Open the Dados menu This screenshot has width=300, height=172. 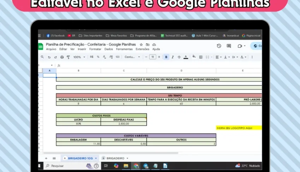[x=108, y=49]
